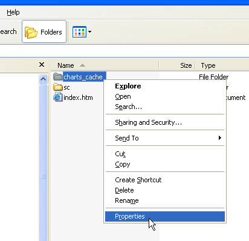The width and height of the screenshot is (249, 241).
Task: Select the index.htm file icon
Action: [x=58, y=97]
